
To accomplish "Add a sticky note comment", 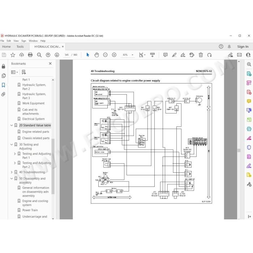I will point(166,55).
